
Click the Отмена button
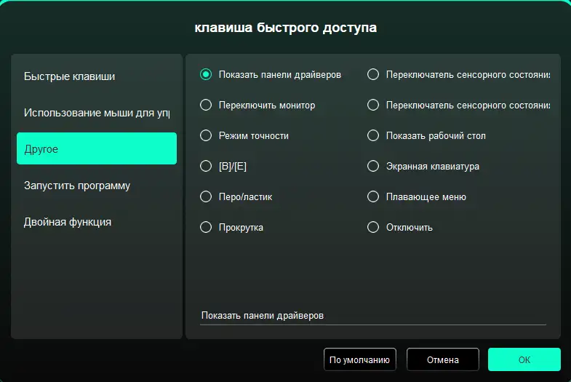(442, 359)
